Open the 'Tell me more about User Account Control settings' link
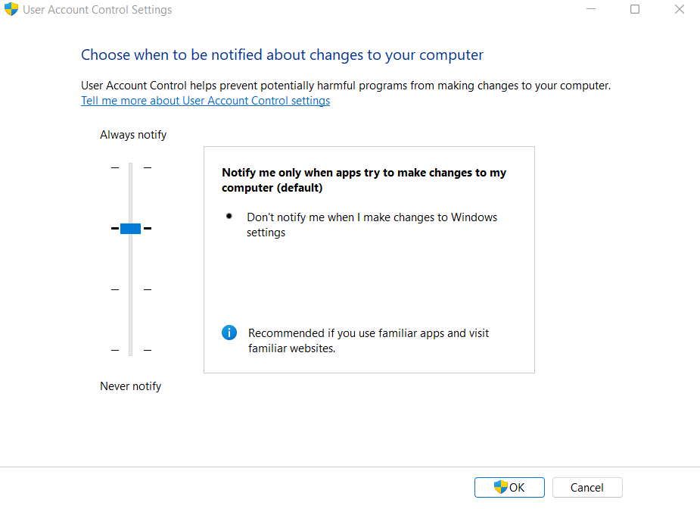 [205, 101]
